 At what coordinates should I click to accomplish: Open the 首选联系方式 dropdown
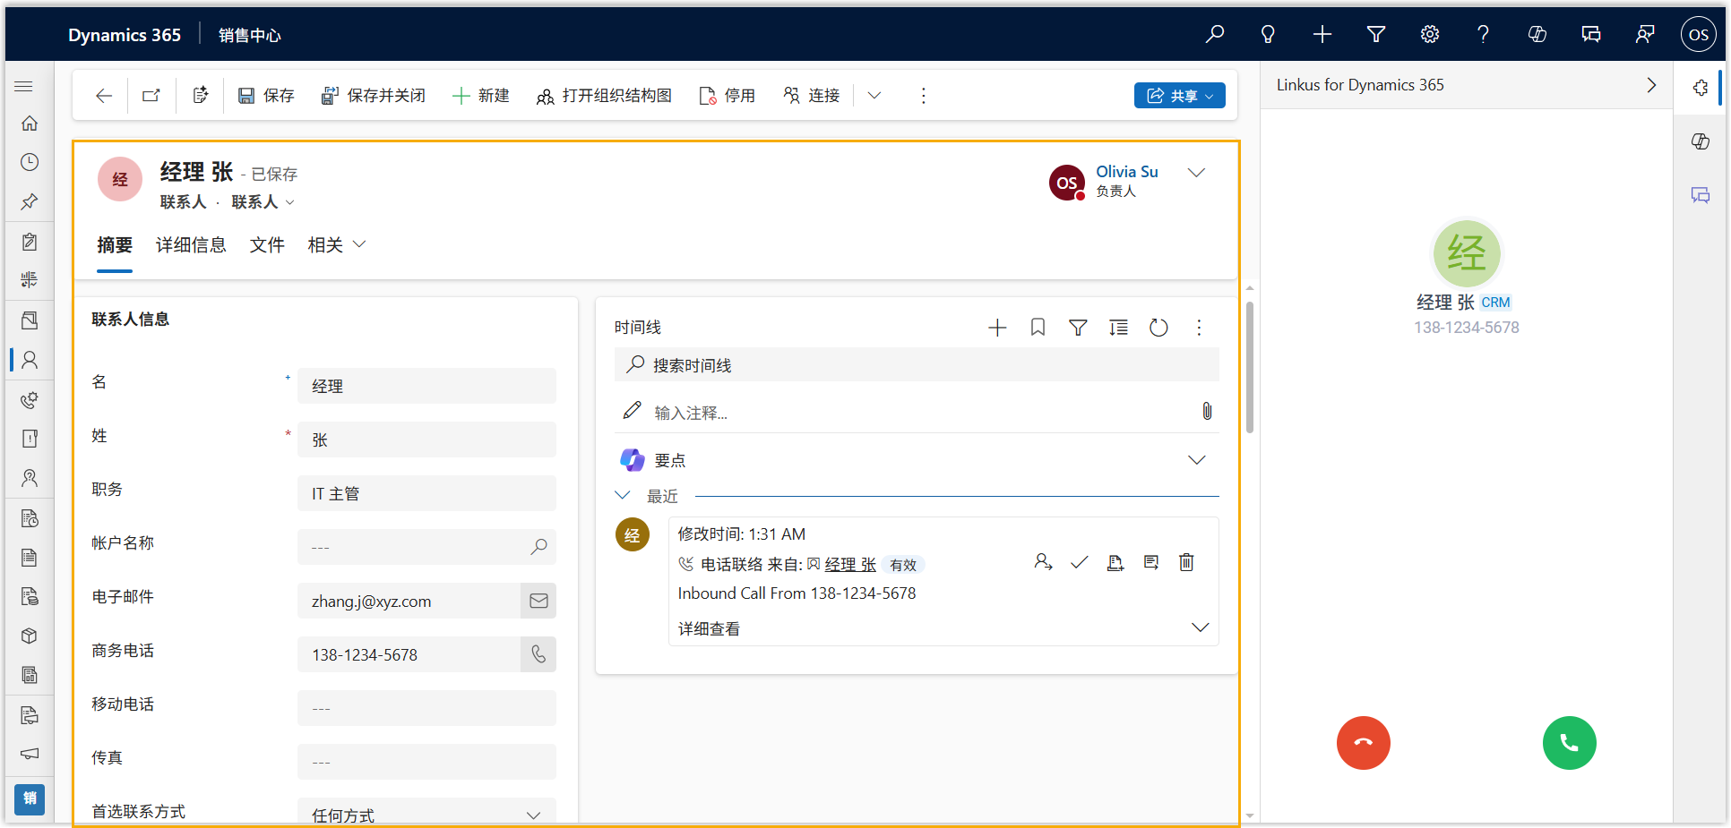[426, 815]
